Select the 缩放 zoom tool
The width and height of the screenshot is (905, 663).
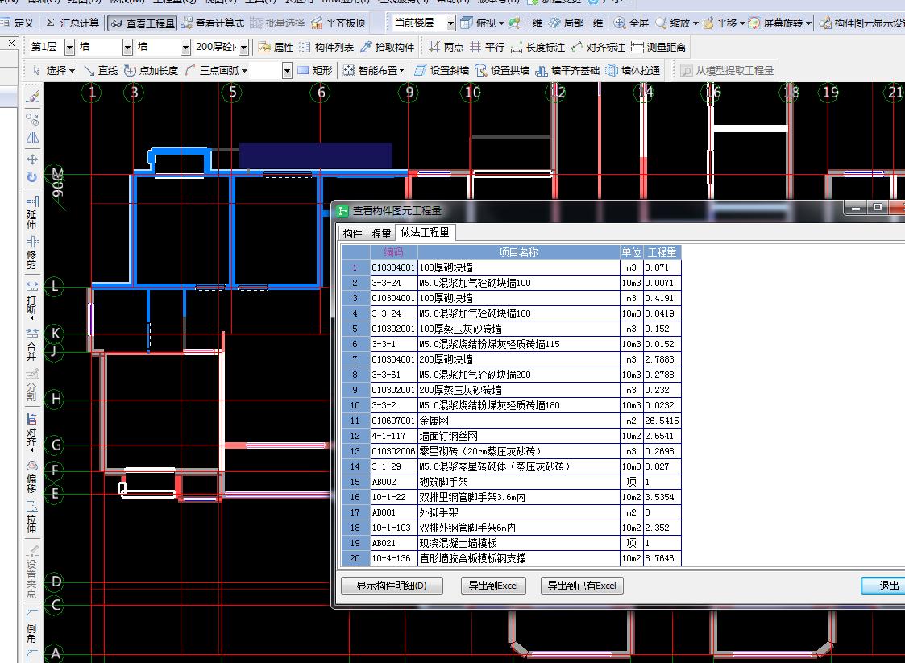[x=673, y=23]
